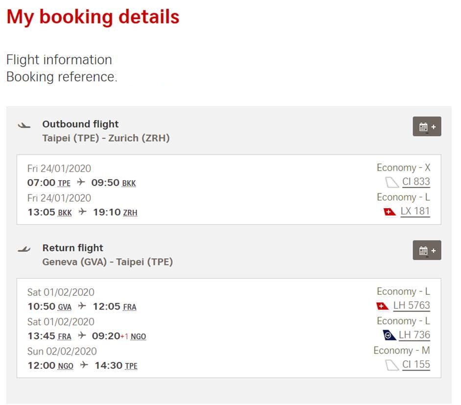Click the NGO arrival code at 09:20
Screen dimensions: 461x405
(138, 337)
